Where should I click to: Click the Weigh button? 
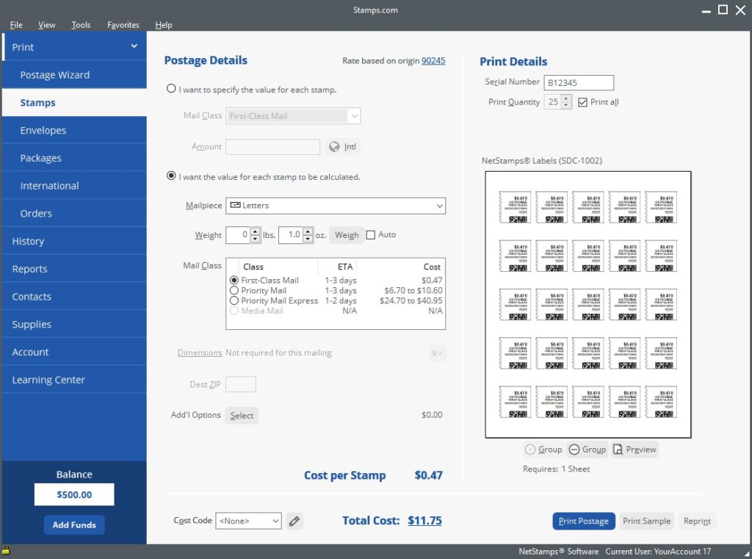click(347, 235)
